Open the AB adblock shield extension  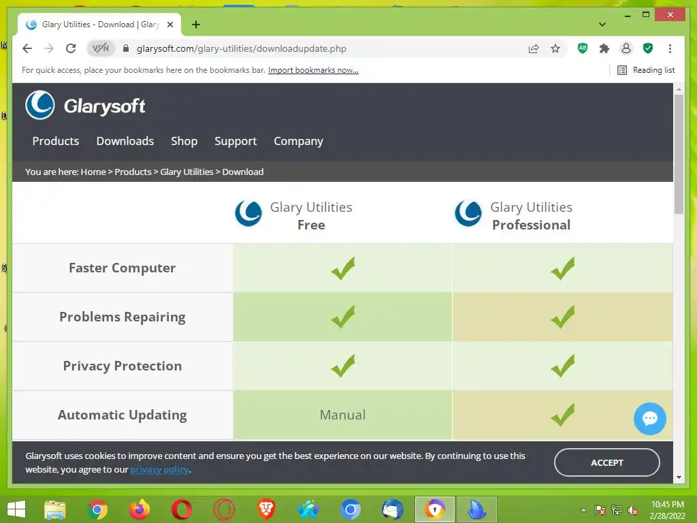[x=583, y=48]
